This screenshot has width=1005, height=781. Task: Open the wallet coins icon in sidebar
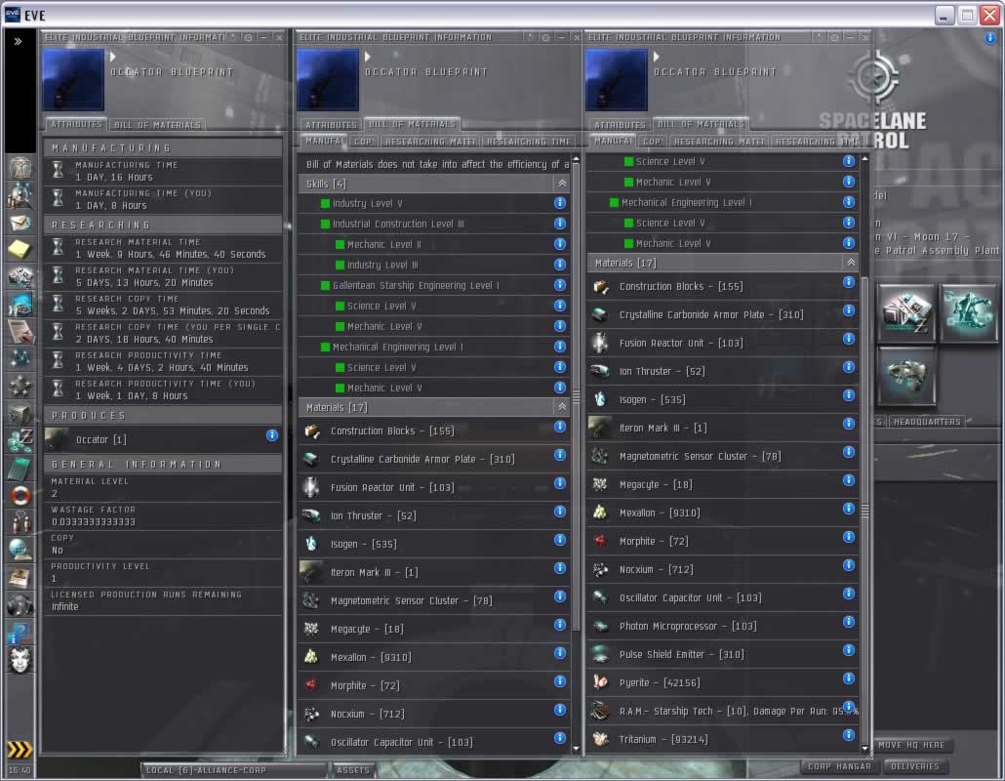[x=20, y=440]
